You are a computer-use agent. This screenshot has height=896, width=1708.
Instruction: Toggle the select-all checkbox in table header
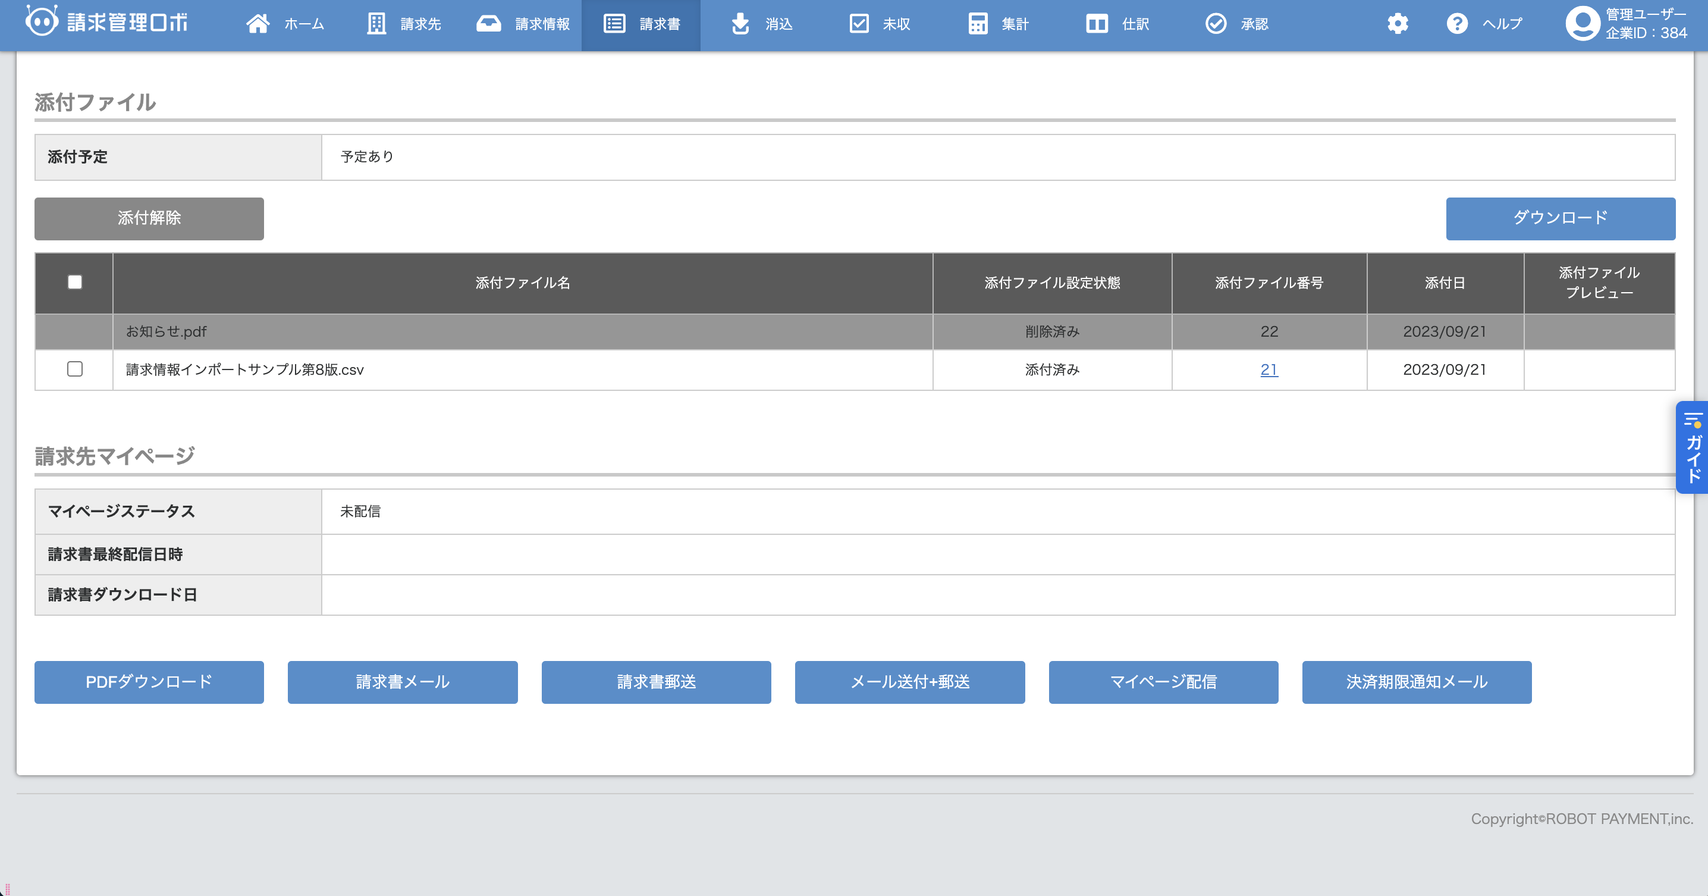[x=75, y=283]
